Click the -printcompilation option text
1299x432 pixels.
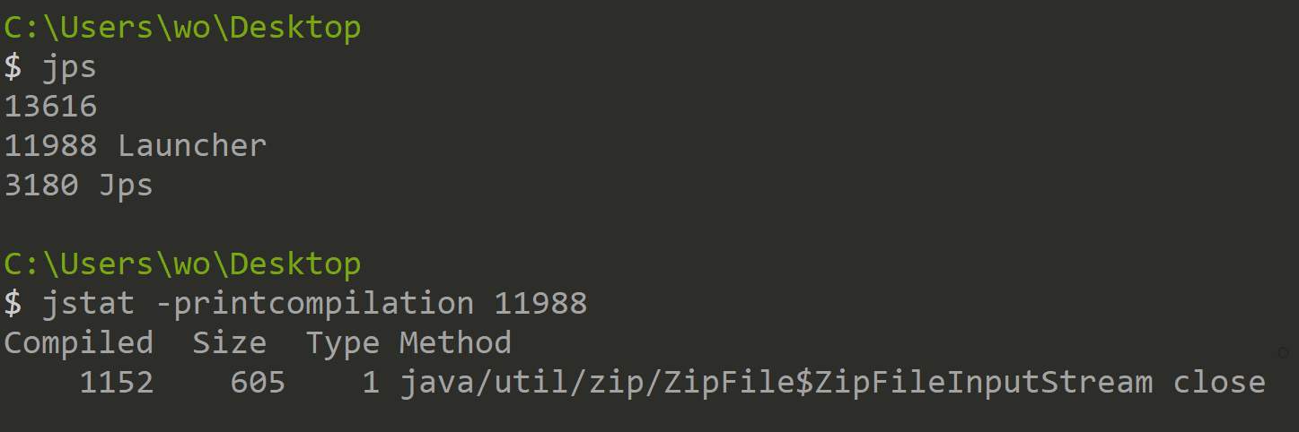pos(314,304)
